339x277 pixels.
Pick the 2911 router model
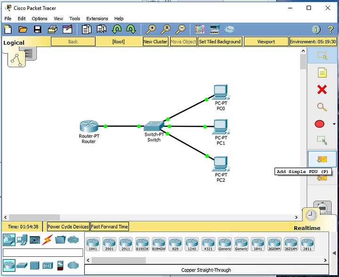click(x=126, y=244)
